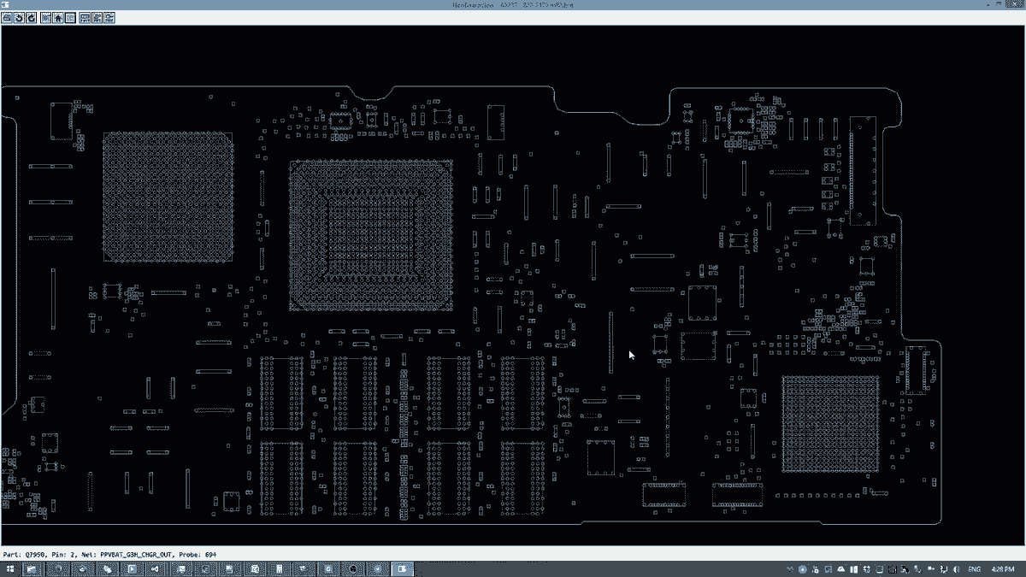Click the Visual Studio taskbar icon
Viewport: 1026px width, 577px height.
coord(156,568)
